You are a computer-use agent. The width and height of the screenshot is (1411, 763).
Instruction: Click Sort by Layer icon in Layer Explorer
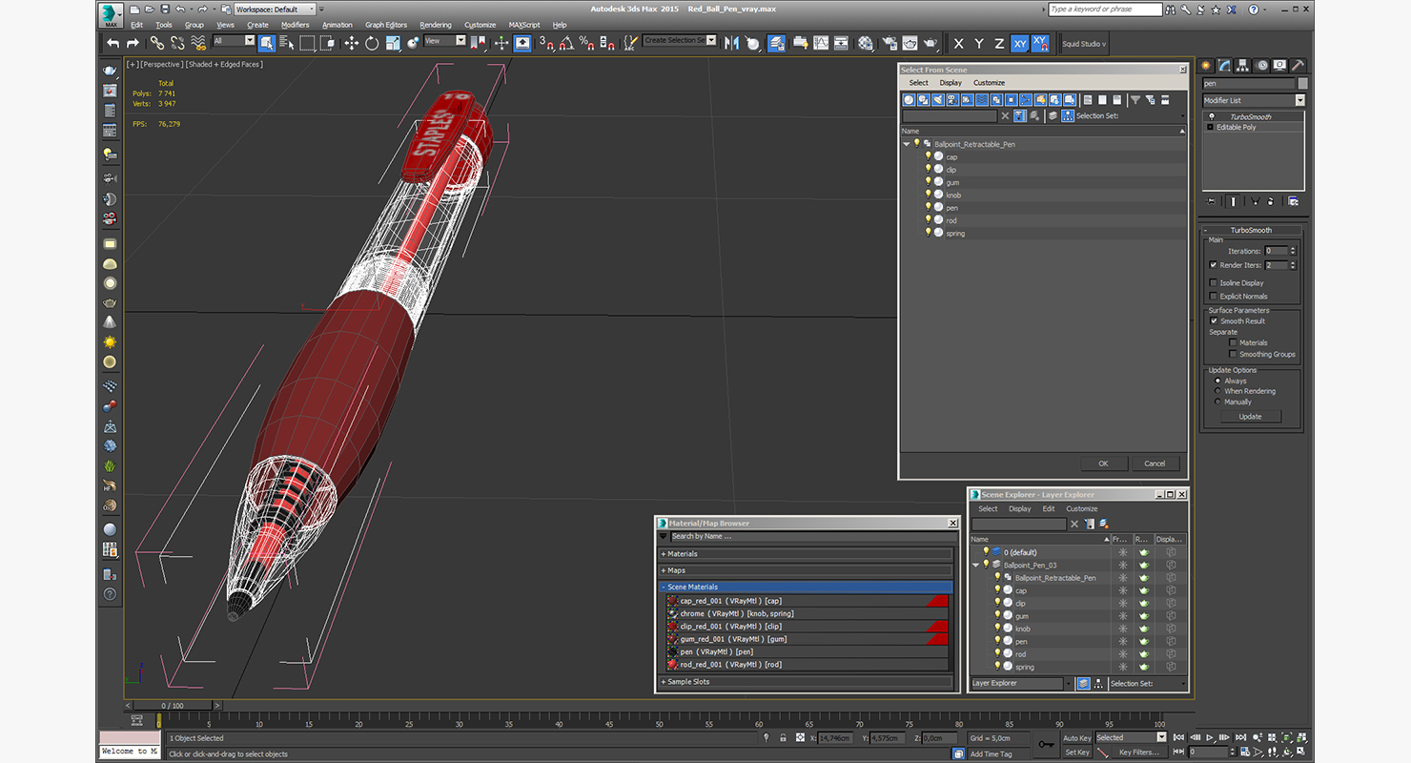coord(1084,684)
